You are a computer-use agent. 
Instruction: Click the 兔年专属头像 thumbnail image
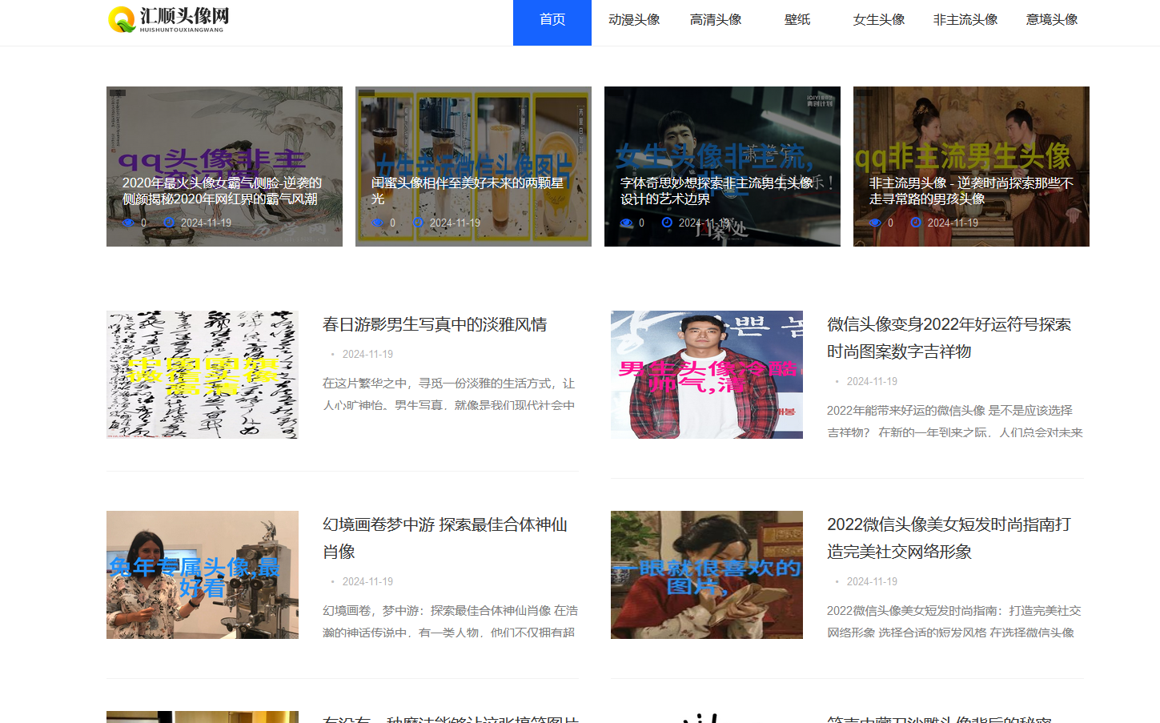coord(203,575)
